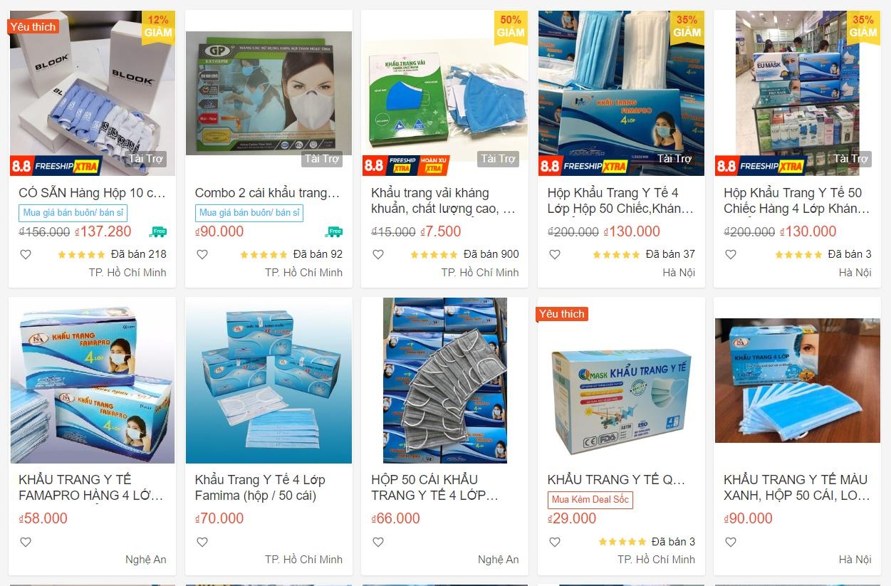Click free shipping truck icon beside 137.280 price

(157, 231)
